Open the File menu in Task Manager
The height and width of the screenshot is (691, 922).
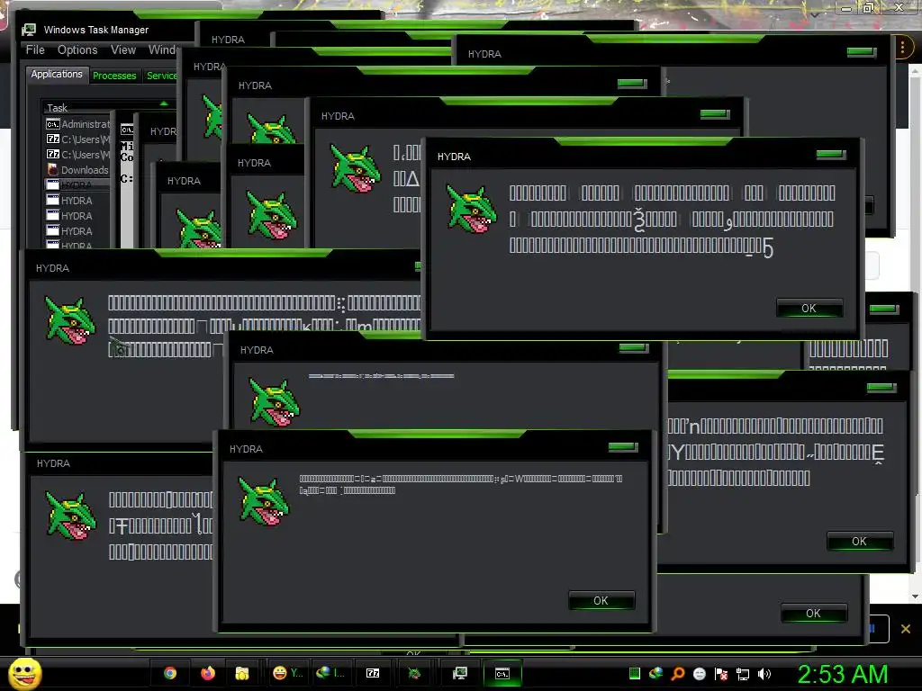35,50
